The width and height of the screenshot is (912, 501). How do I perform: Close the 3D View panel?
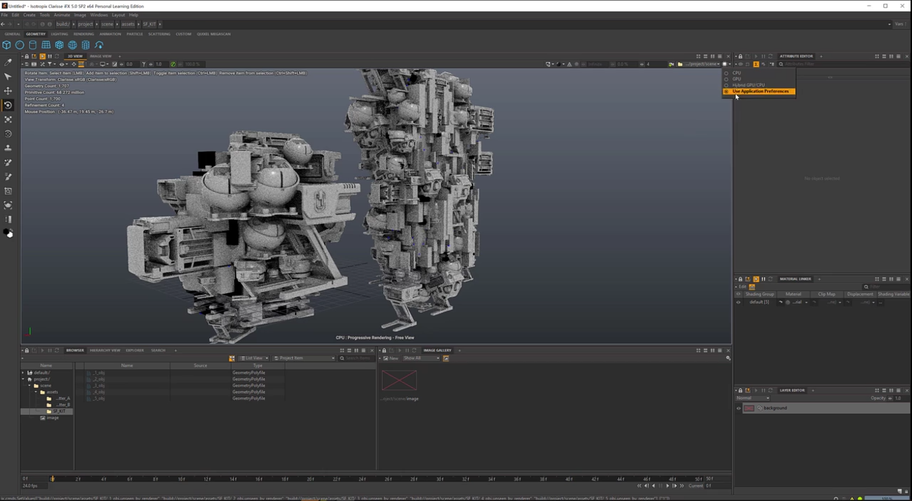728,56
